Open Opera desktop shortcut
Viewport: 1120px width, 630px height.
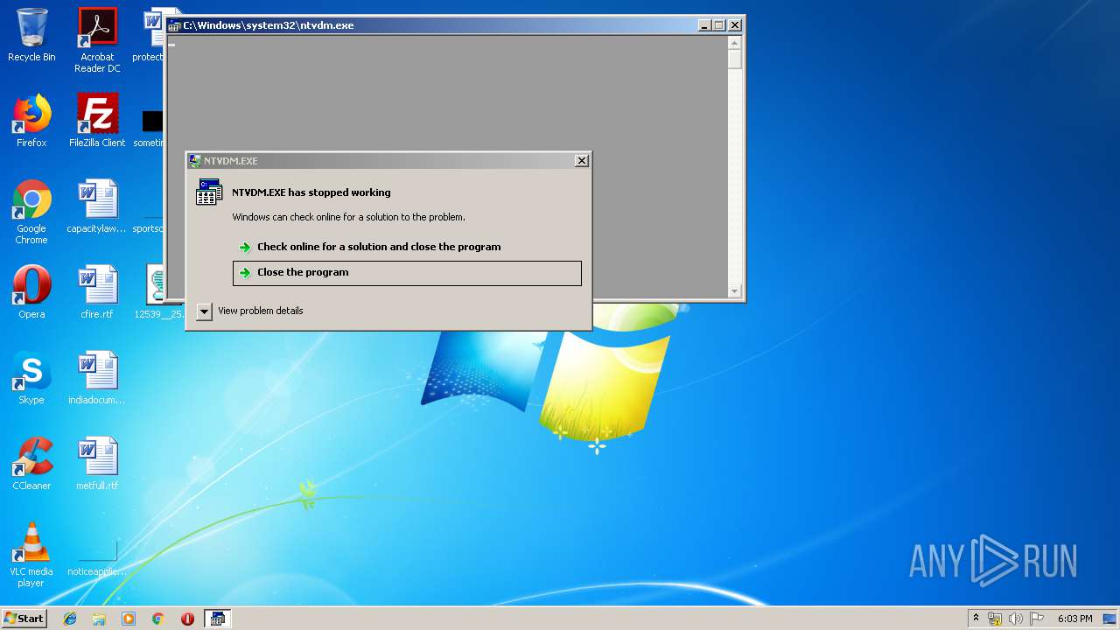[x=31, y=292]
